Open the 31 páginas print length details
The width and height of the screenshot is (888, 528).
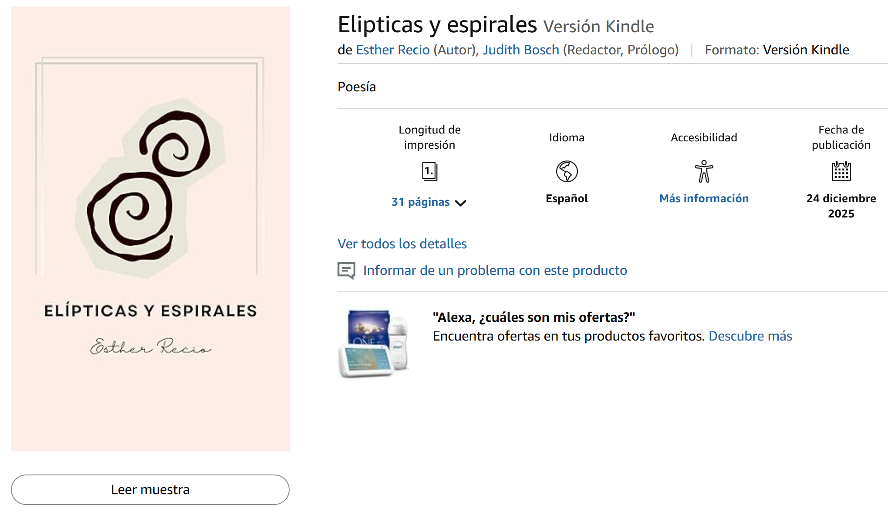[x=420, y=202]
